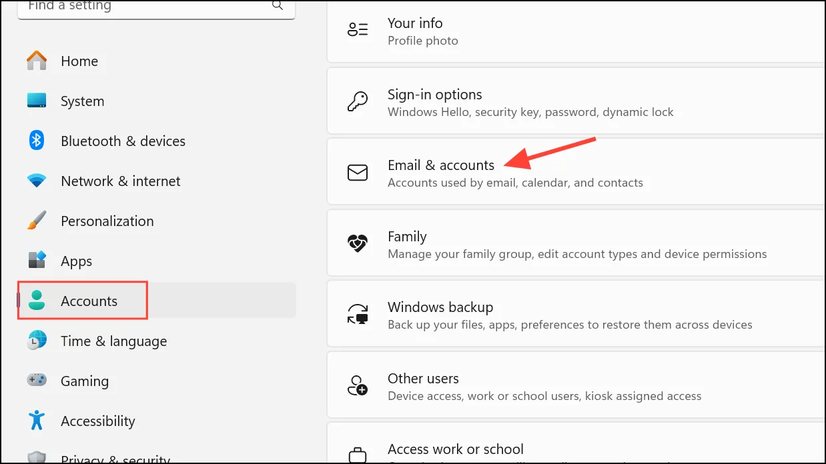Click the Gaming controller icon

click(x=37, y=380)
